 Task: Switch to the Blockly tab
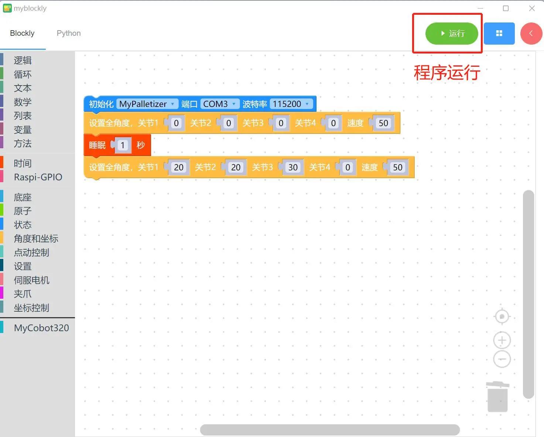tap(22, 33)
